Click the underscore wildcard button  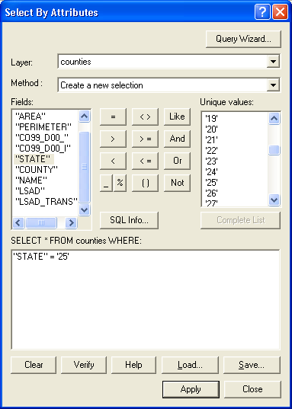click(x=106, y=183)
